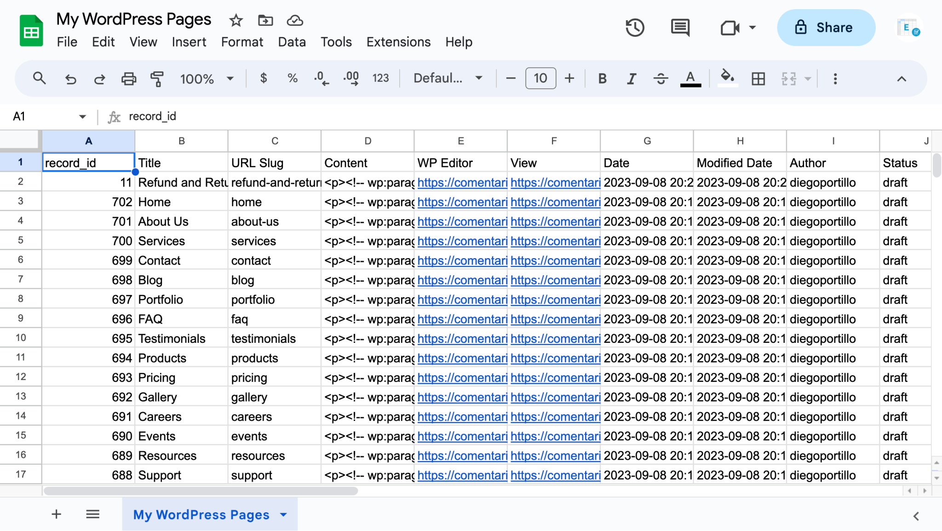
Task: Open the Format menu
Action: tap(242, 42)
